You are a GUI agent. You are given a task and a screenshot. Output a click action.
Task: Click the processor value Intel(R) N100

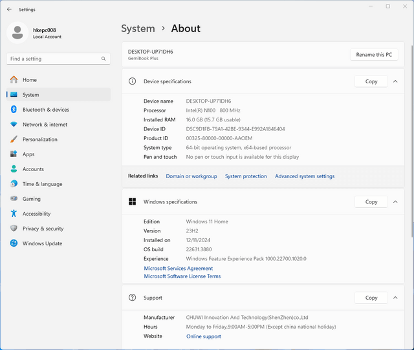[x=201, y=110]
